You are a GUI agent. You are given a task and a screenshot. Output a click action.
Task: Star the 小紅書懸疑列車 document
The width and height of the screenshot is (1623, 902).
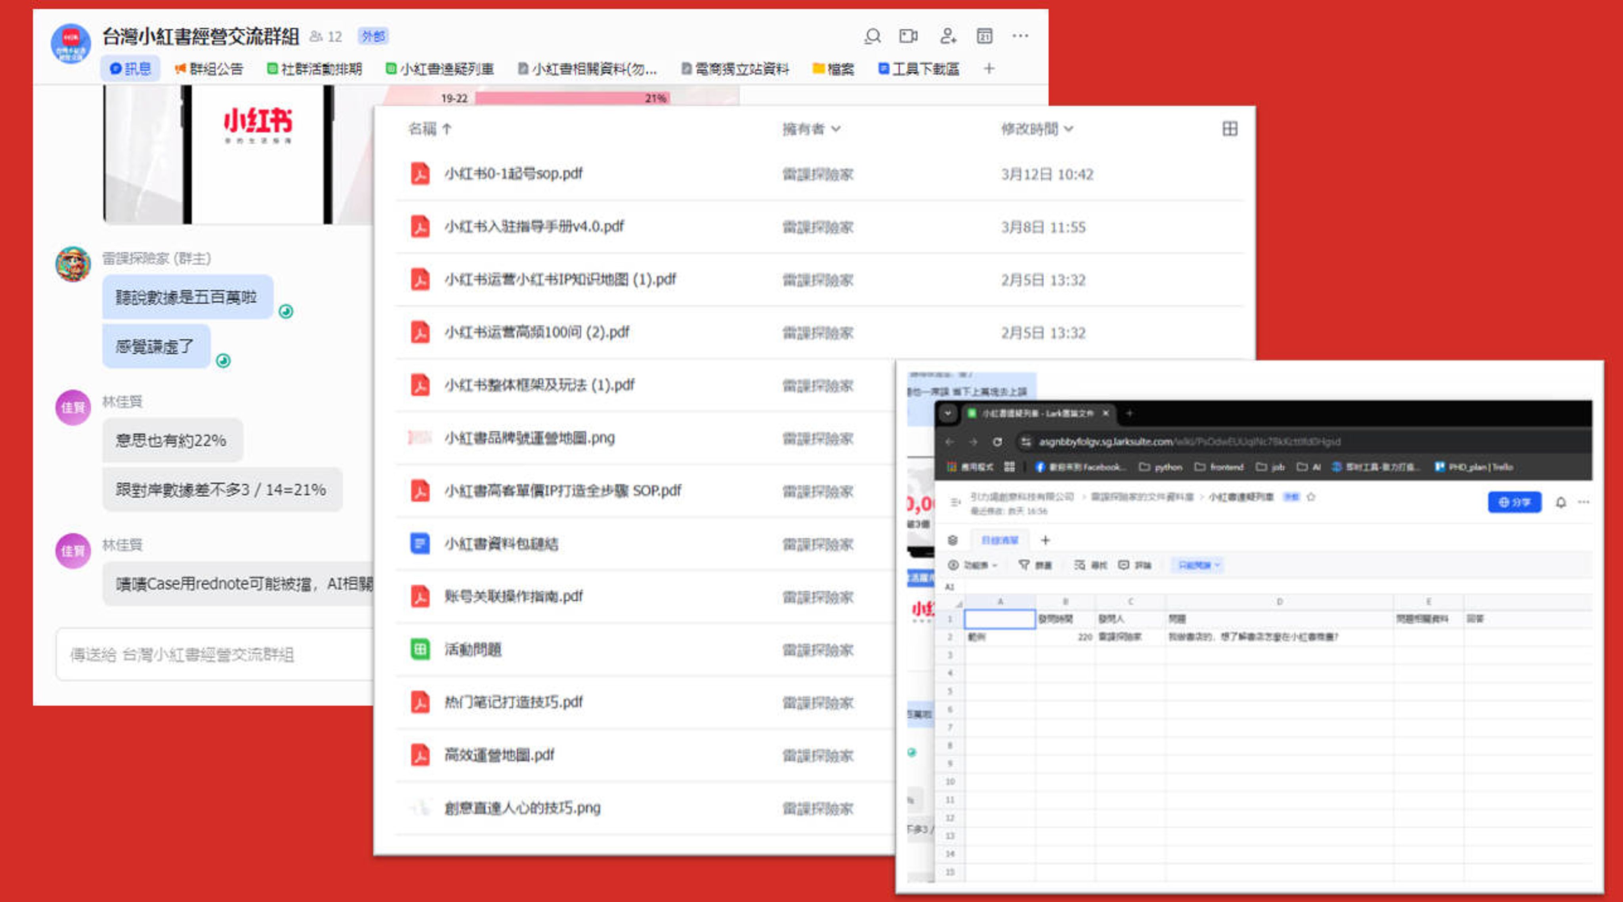click(x=1311, y=497)
